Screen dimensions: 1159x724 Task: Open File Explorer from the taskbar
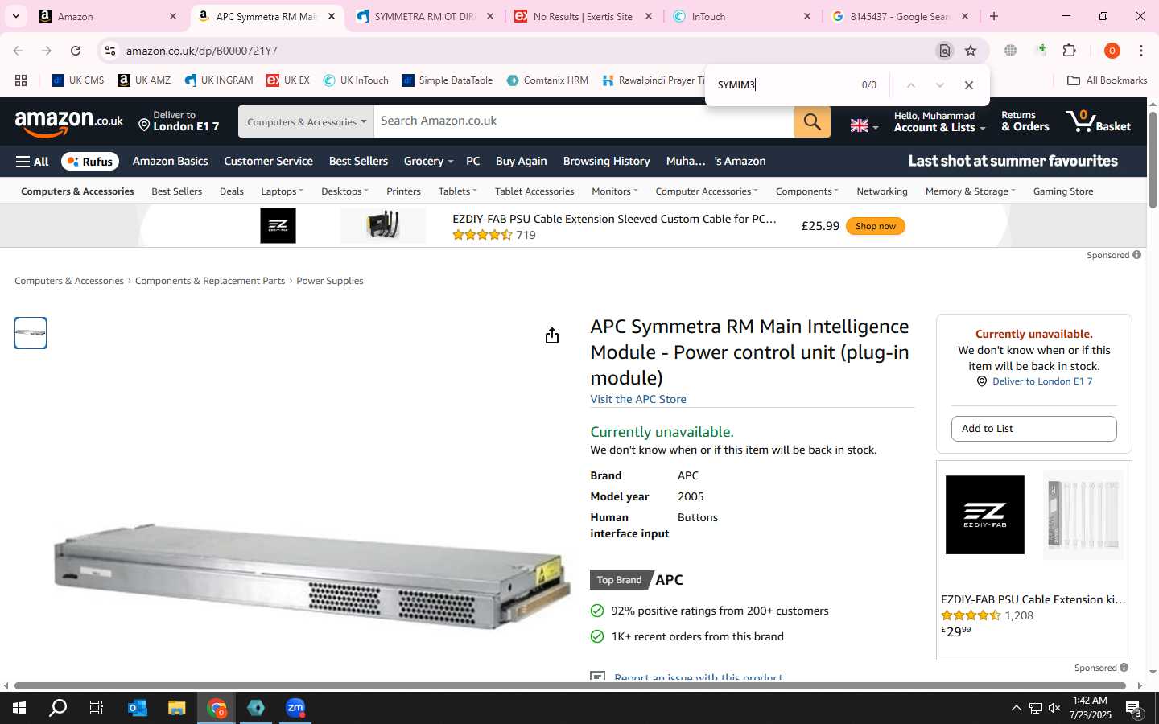176,708
